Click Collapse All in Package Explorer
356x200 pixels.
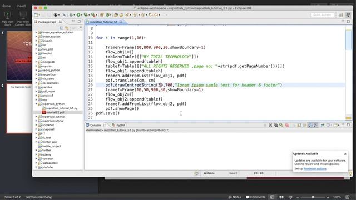coord(61,28)
